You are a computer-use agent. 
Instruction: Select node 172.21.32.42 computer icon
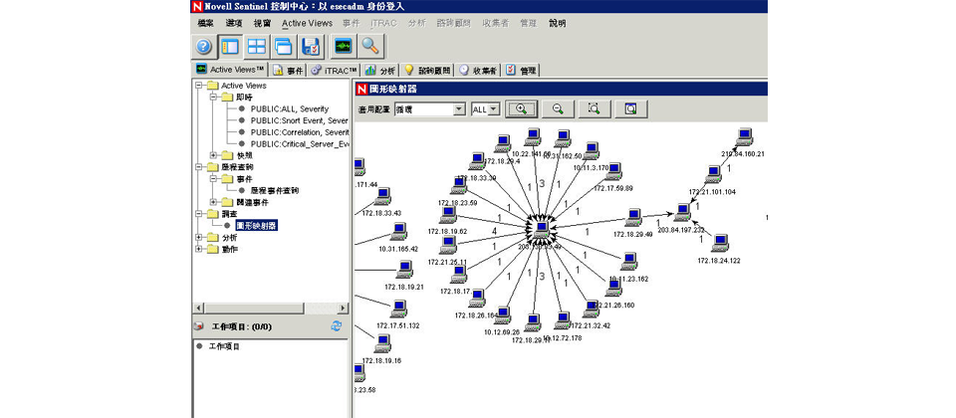(x=591, y=309)
